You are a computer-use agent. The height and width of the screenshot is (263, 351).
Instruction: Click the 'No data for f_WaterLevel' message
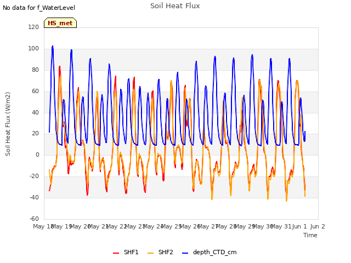(39, 8)
